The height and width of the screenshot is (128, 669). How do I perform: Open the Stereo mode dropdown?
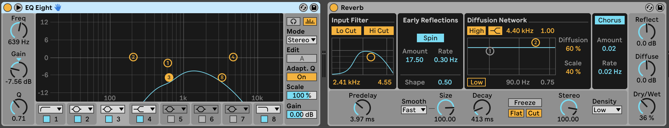(302, 40)
